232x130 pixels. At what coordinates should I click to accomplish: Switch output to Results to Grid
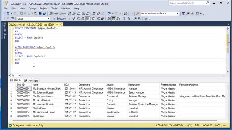click(x=113, y=19)
